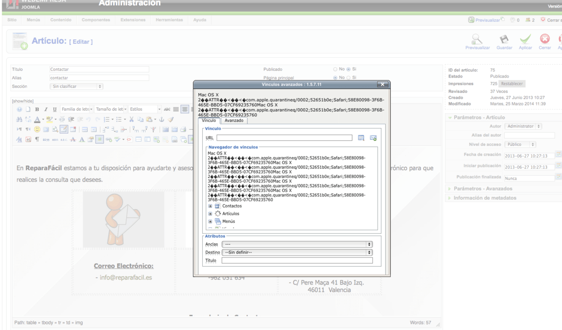Screen dimensions: 562x330
Task: Click the Cerrar red cross toolbar icon
Action: click(x=545, y=39)
